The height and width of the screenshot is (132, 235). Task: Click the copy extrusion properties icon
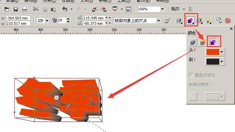[219, 20]
